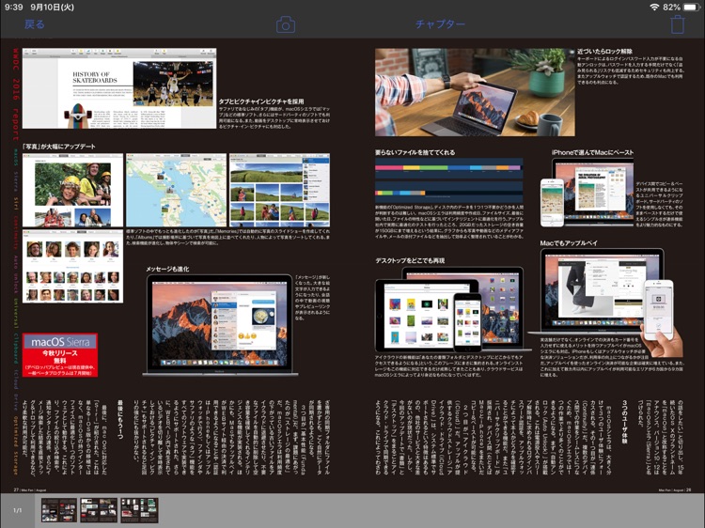Image resolution: width=705 pixels, height=528 pixels.
Task: Tap the heading タブとピクチャインピクチャを採用
Action: [x=261, y=101]
